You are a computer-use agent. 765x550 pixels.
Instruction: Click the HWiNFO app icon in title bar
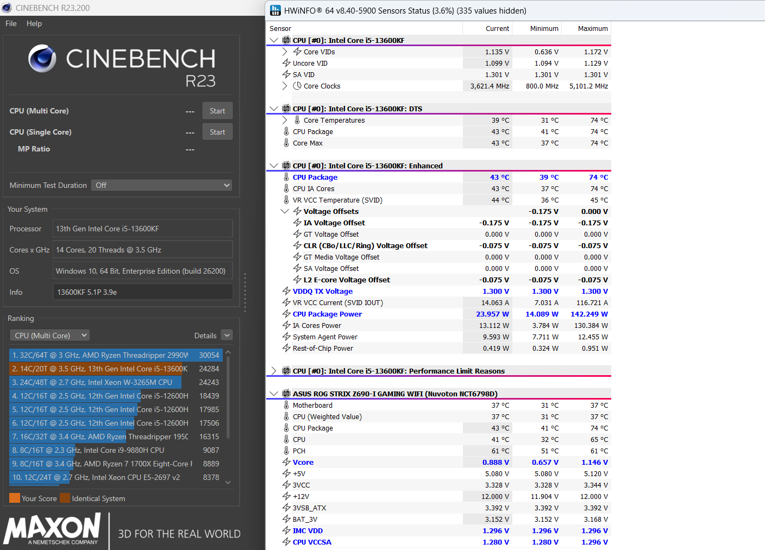pos(275,10)
